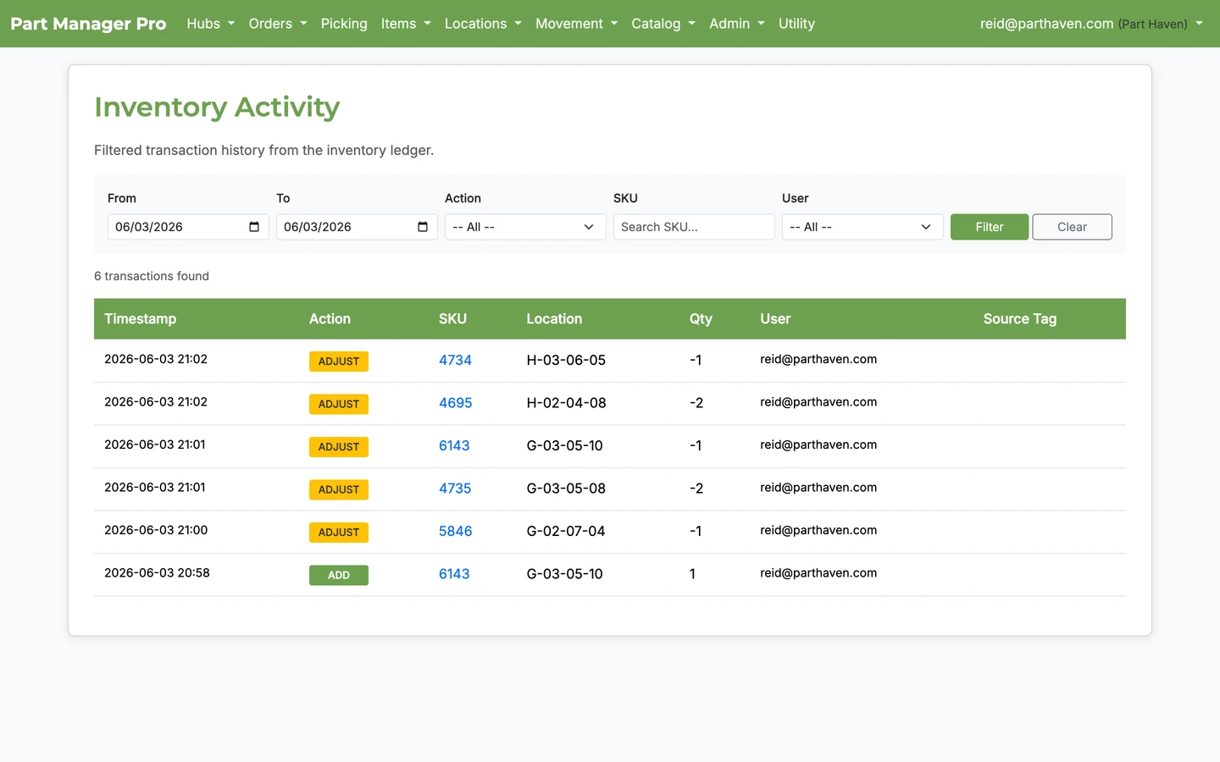The width and height of the screenshot is (1220, 762).
Task: Open the Hubs menu
Action: [210, 24]
